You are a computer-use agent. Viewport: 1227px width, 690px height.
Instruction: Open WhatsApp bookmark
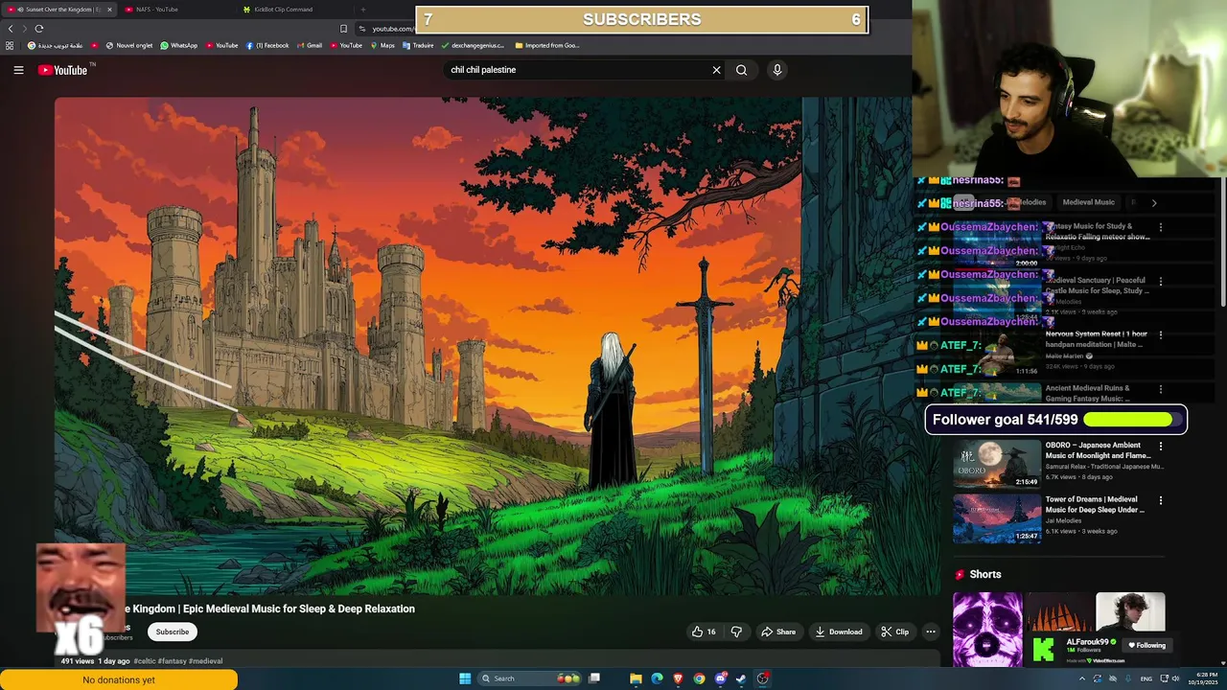pyautogui.click(x=178, y=45)
